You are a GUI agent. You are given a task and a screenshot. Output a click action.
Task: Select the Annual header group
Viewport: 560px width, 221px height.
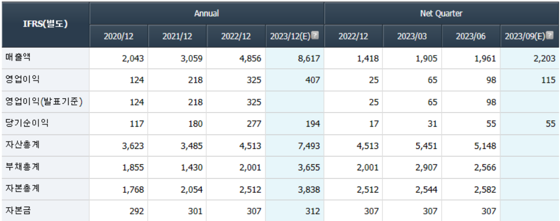pos(207,13)
